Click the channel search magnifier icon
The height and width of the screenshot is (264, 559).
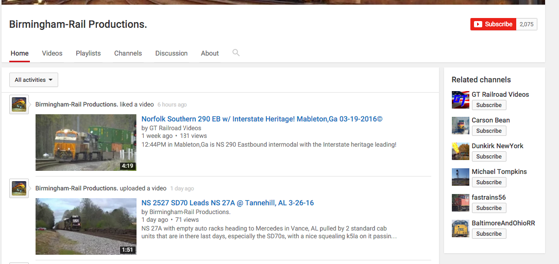(x=236, y=52)
